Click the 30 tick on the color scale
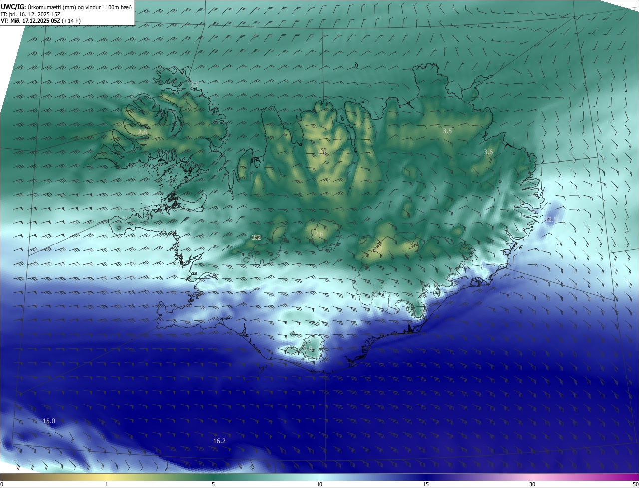The height and width of the screenshot is (488, 639). click(532, 484)
